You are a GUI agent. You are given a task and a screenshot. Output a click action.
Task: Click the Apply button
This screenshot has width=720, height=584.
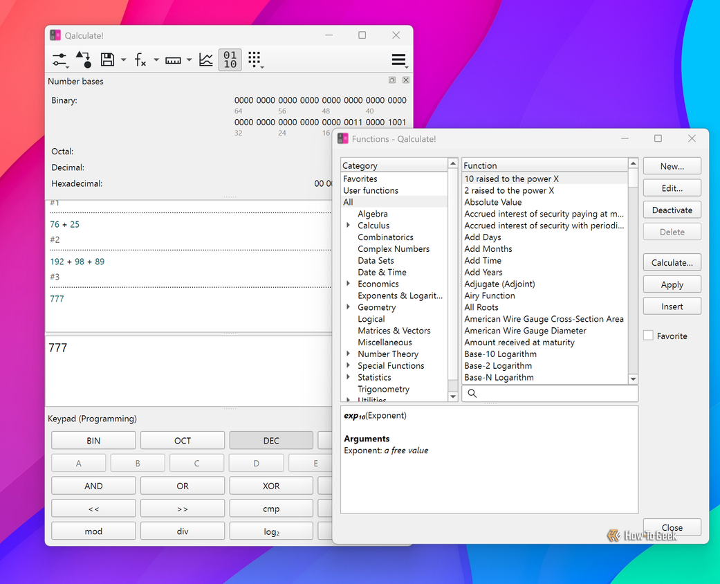pyautogui.click(x=672, y=284)
